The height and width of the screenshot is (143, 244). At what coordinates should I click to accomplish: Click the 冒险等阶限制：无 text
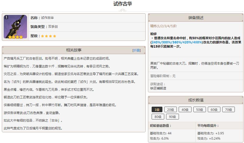pyautogui.click(x=163, y=76)
